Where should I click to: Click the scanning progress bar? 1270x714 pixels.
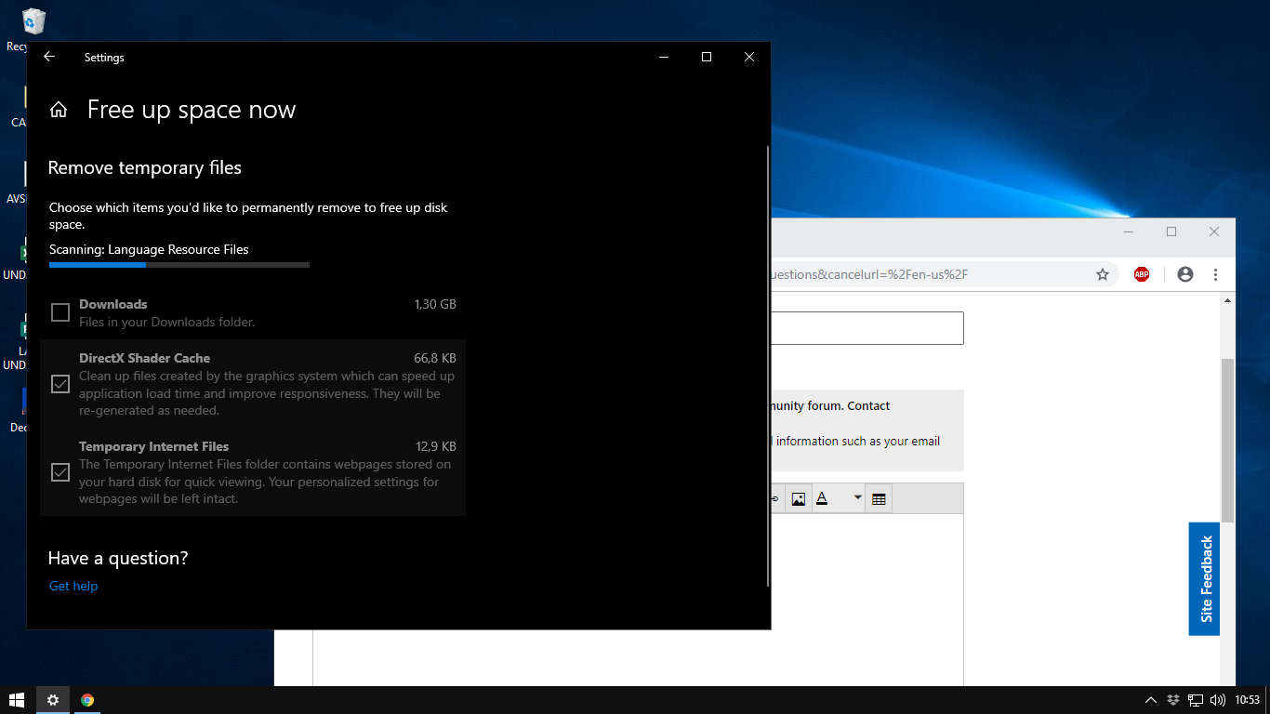coord(179,265)
